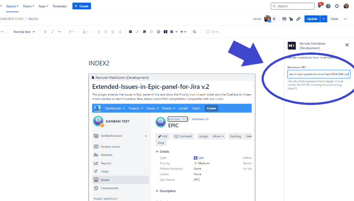Open the INDEX2 breadcrumb link
This screenshot has height=201, width=354.
pyautogui.click(x=33, y=19)
